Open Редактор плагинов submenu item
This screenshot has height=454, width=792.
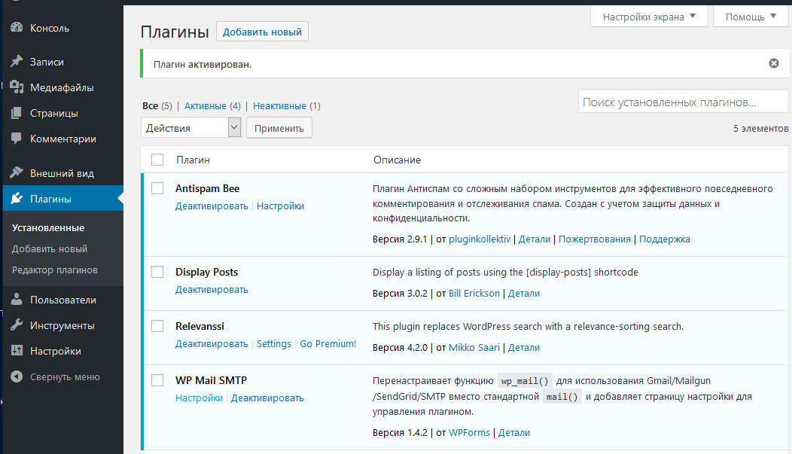tap(55, 270)
